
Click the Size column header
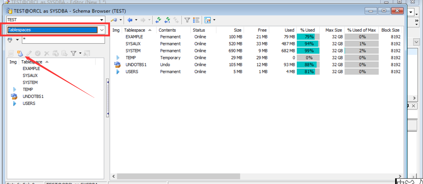coord(237,30)
